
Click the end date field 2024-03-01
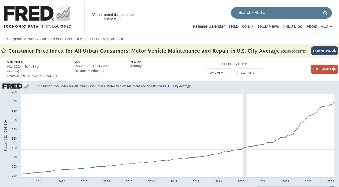(x=250, y=73)
